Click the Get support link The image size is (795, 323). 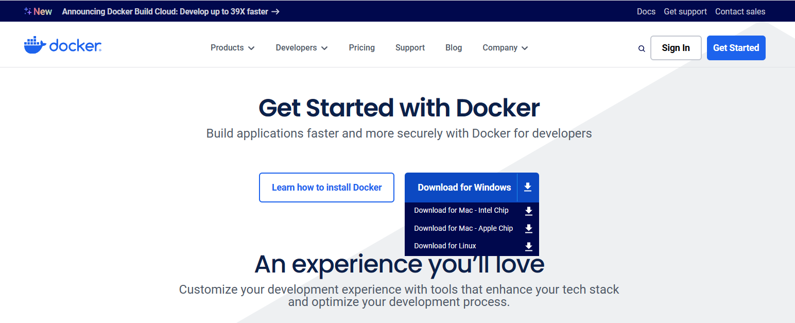(x=685, y=11)
